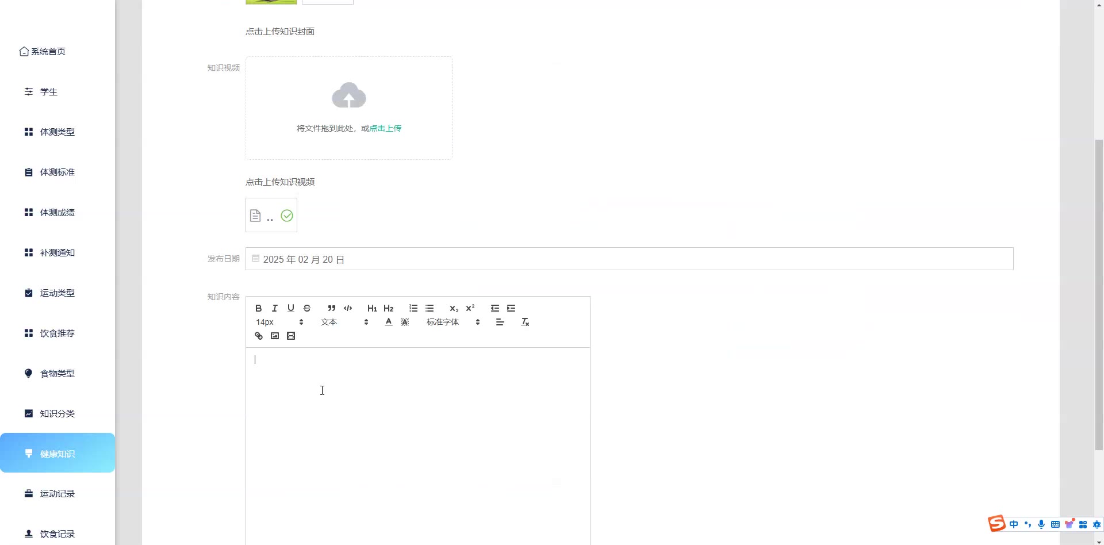Apply italic formatting in the editor
This screenshot has width=1104, height=545.
coord(274,308)
